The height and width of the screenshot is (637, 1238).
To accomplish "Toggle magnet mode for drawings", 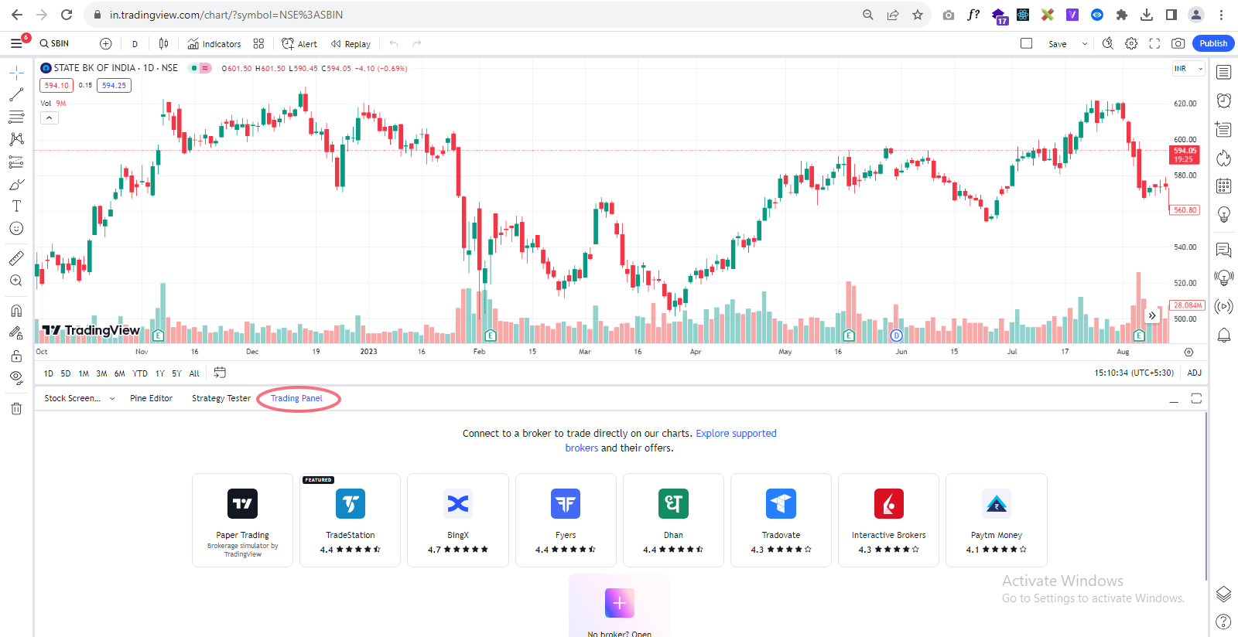I will click(x=16, y=311).
